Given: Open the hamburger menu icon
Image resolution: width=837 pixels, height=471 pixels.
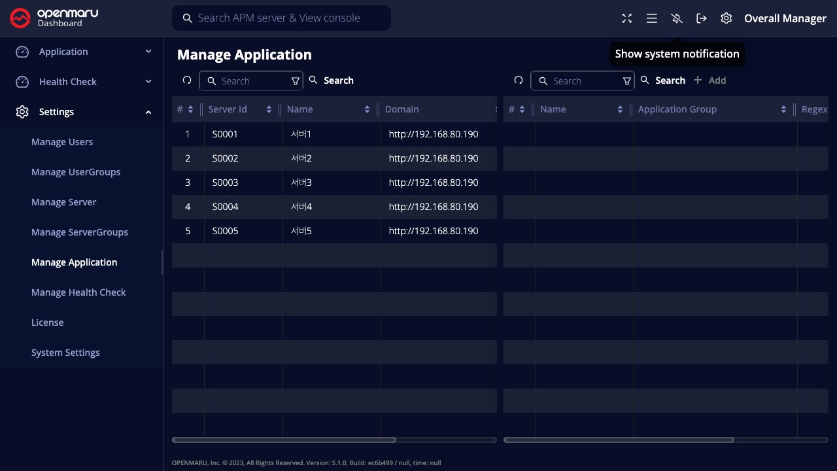Looking at the screenshot, I should [x=652, y=18].
